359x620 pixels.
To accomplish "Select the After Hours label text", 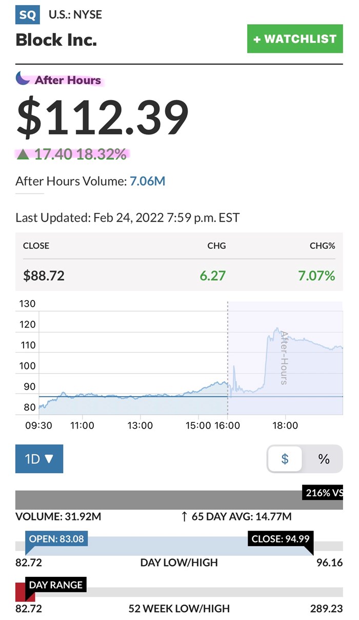I will (68, 80).
